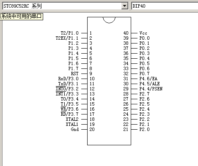198x166 pixels.
Task: Select the P4.5/ALE pin label
Action: coord(149,84)
